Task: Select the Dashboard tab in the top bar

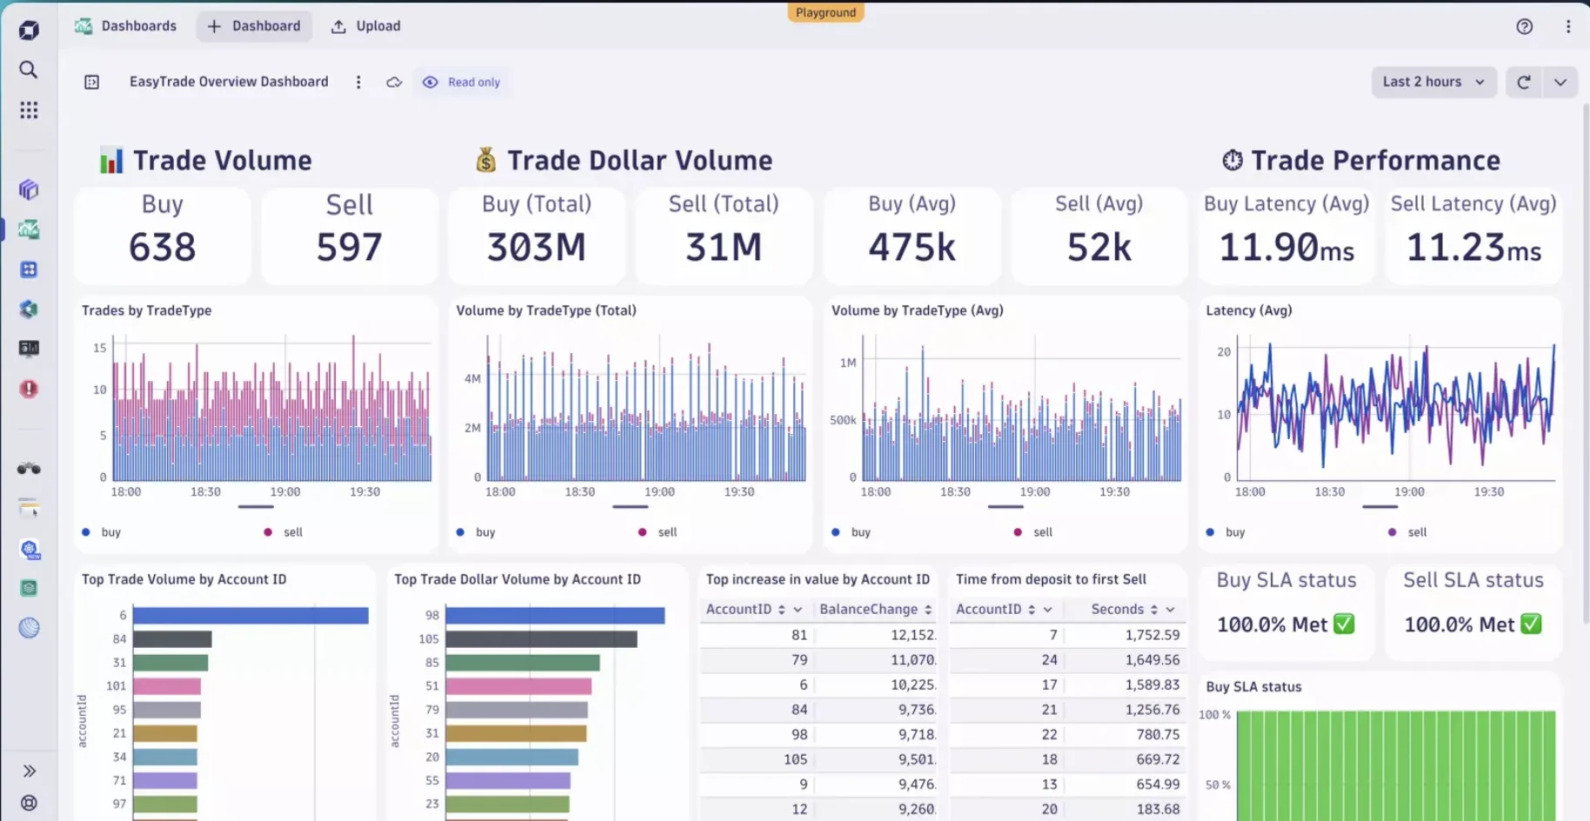Action: click(x=254, y=26)
